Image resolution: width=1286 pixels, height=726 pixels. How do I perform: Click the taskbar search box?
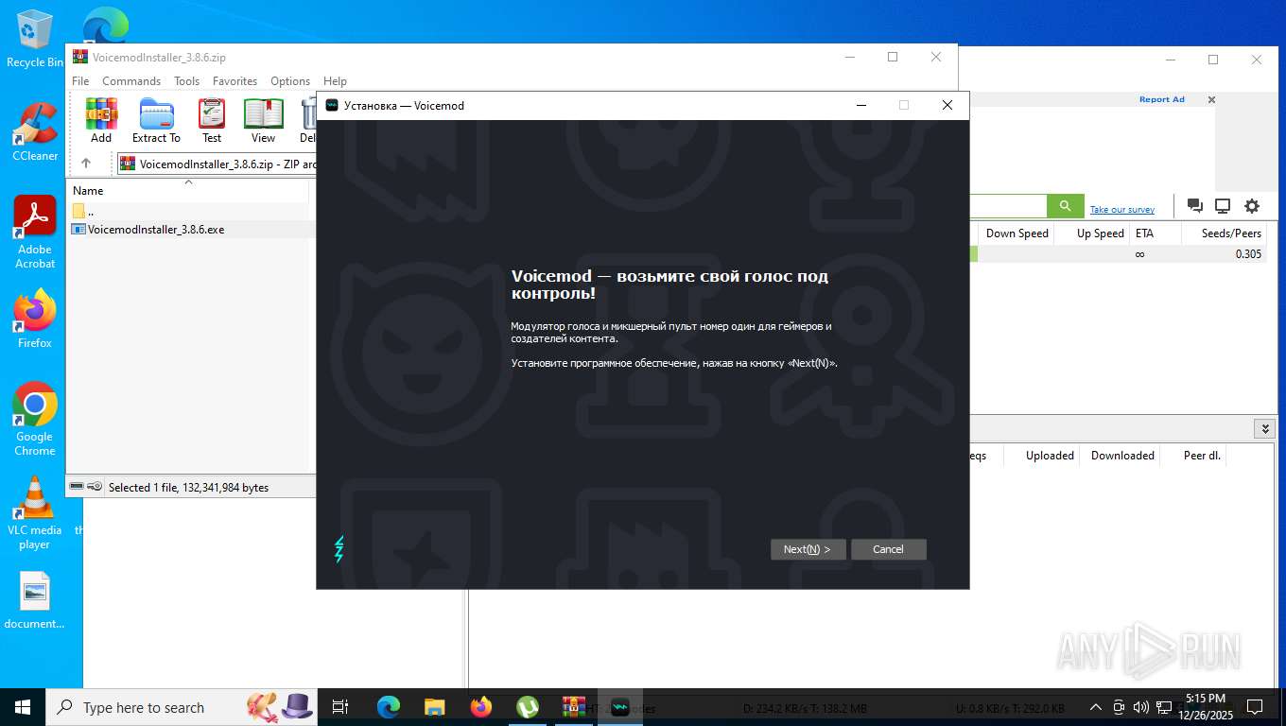182,707
